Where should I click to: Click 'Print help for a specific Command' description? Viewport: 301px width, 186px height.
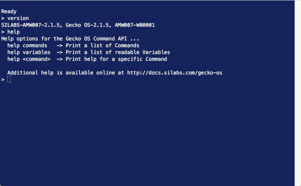(x=116, y=59)
